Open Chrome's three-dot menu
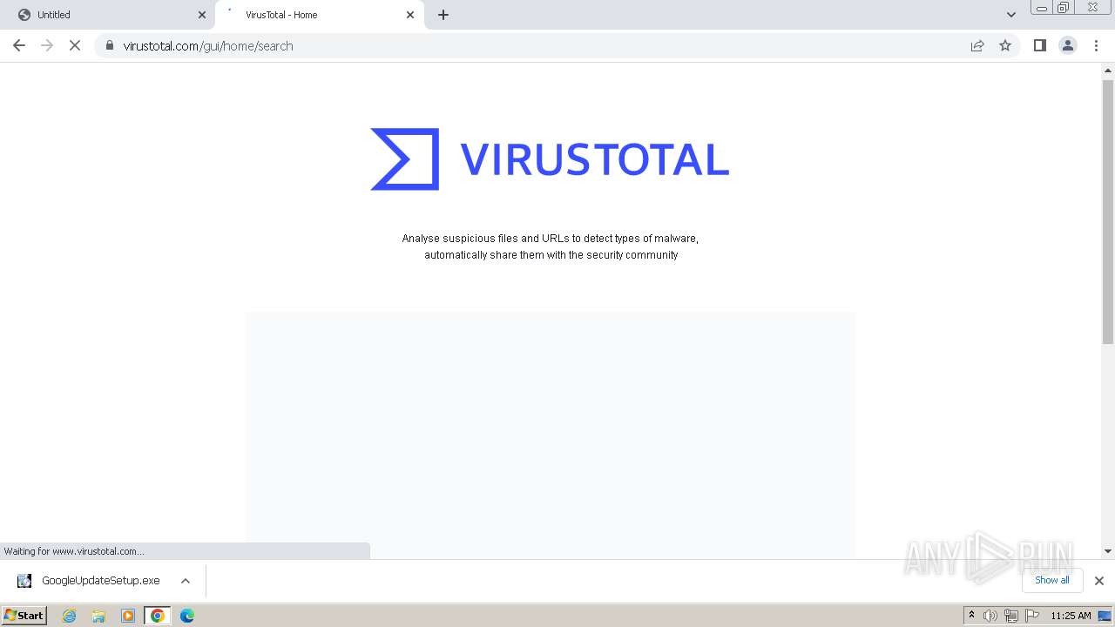1115x627 pixels. point(1097,45)
